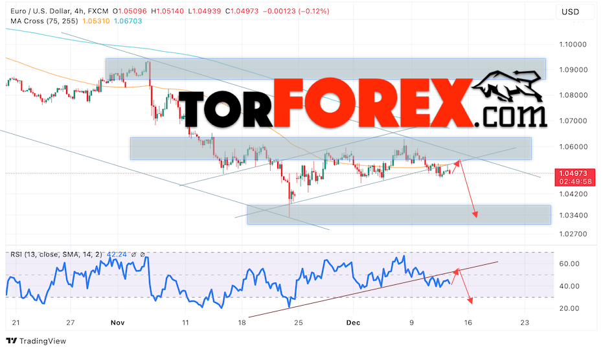Click the 1.03400 price axis label
Image resolution: width=603 pixels, height=351 pixels.
point(573,215)
